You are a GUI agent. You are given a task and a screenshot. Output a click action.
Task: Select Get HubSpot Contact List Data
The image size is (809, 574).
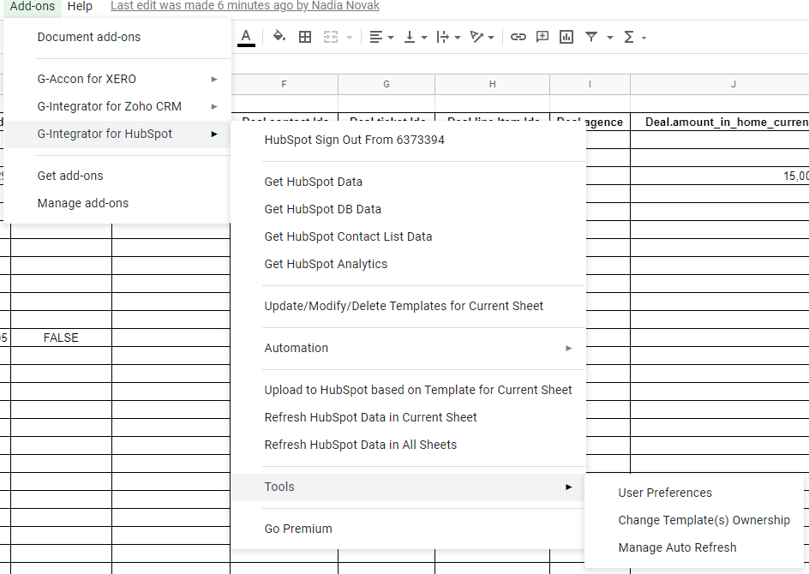(x=408, y=236)
